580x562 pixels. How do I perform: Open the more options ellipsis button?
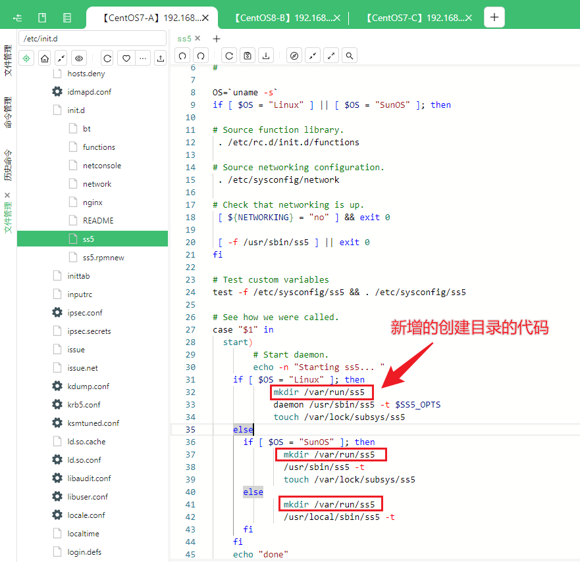(143, 59)
